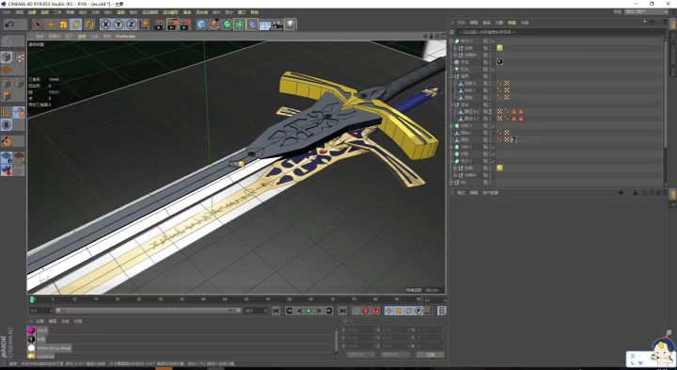The height and width of the screenshot is (370, 677).
Task: Click the purple Bend deformer icon
Action: 253,24
